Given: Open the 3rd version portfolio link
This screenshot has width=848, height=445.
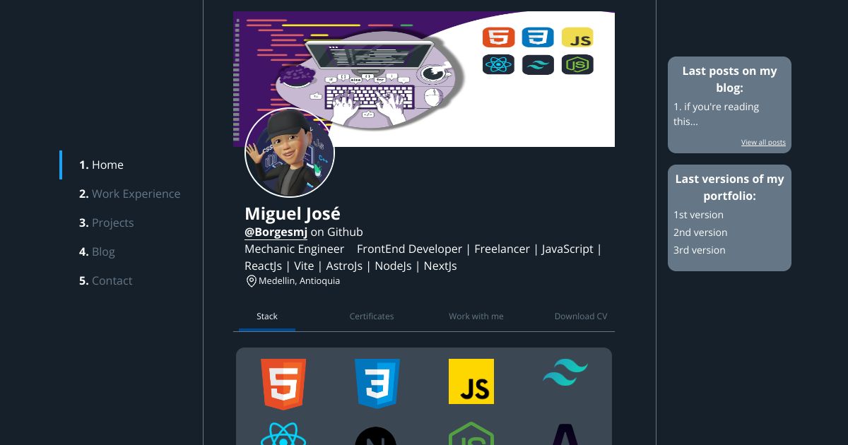Looking at the screenshot, I should [699, 250].
